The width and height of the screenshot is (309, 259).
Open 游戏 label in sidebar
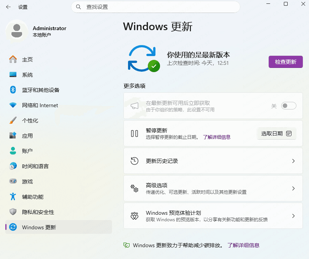(27, 182)
